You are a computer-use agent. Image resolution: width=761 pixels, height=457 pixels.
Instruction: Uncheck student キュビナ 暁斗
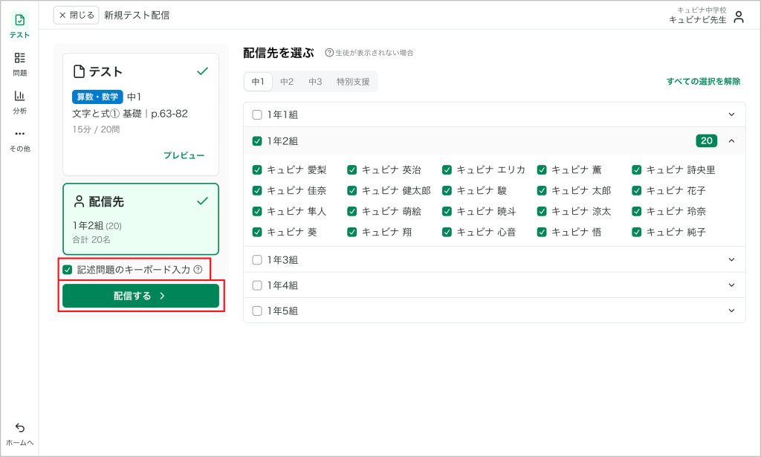click(447, 212)
